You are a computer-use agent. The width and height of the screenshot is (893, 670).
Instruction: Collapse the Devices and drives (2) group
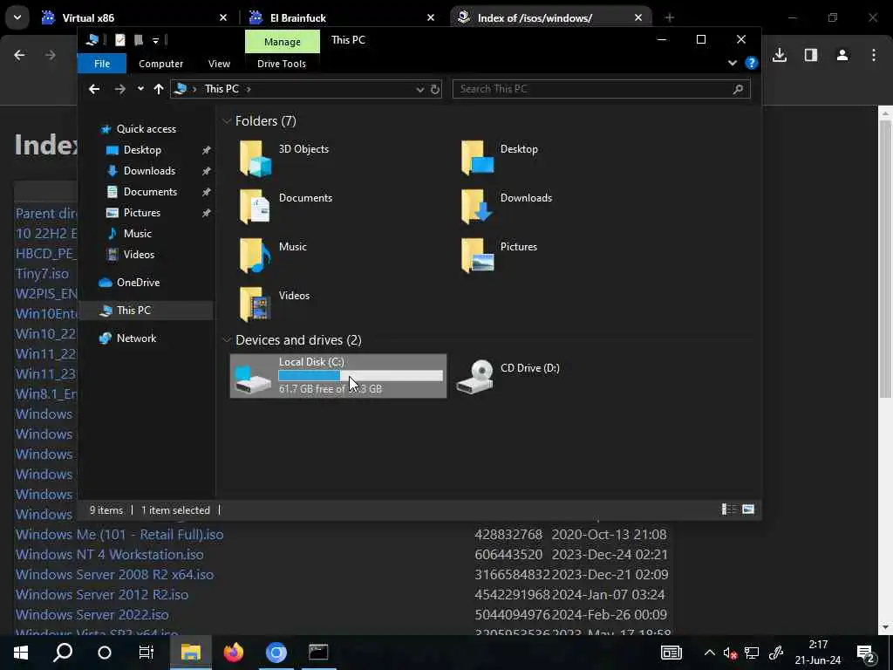227,340
